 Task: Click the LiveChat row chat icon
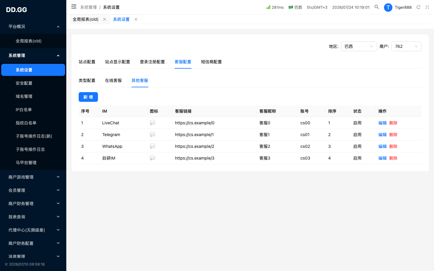click(x=153, y=123)
